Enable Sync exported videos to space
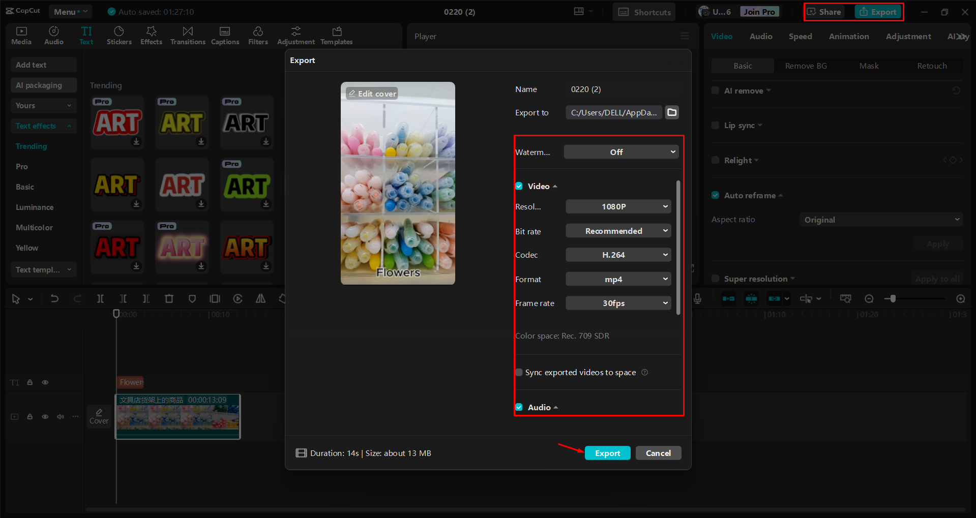Image resolution: width=976 pixels, height=518 pixels. point(519,372)
